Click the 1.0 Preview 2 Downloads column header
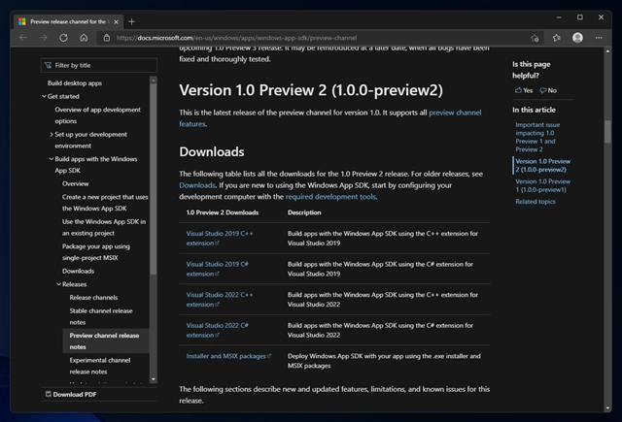 [x=223, y=212]
